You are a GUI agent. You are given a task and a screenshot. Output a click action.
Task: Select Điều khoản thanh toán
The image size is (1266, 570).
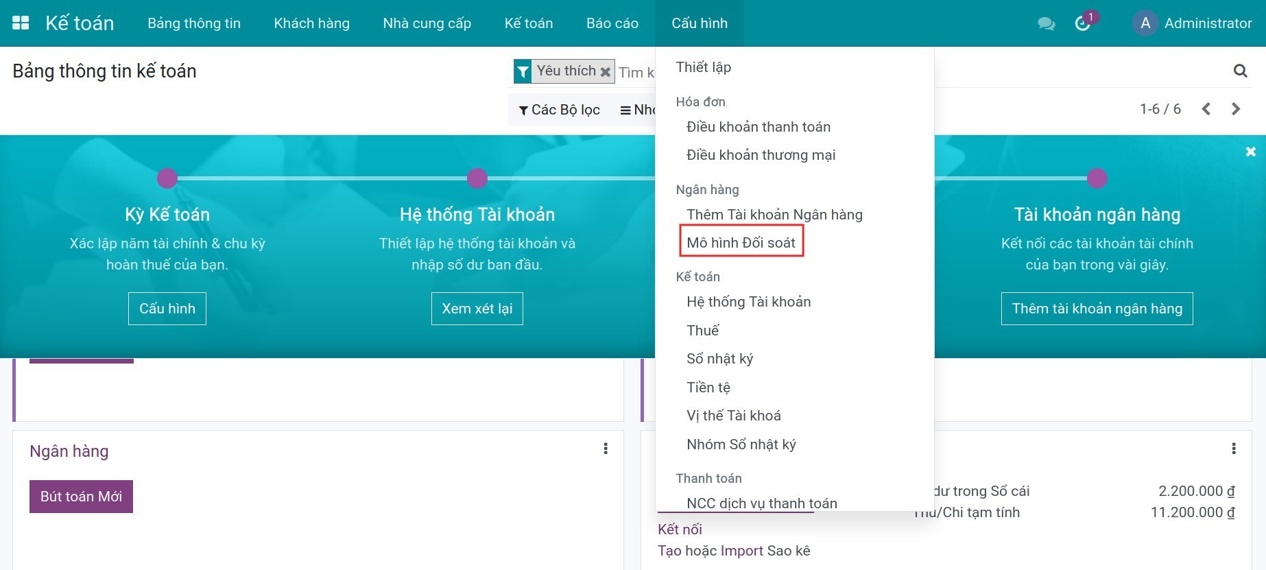click(x=759, y=127)
